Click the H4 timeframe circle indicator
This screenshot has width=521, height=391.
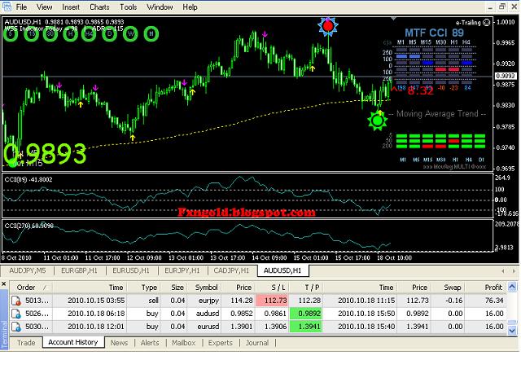coord(89,34)
